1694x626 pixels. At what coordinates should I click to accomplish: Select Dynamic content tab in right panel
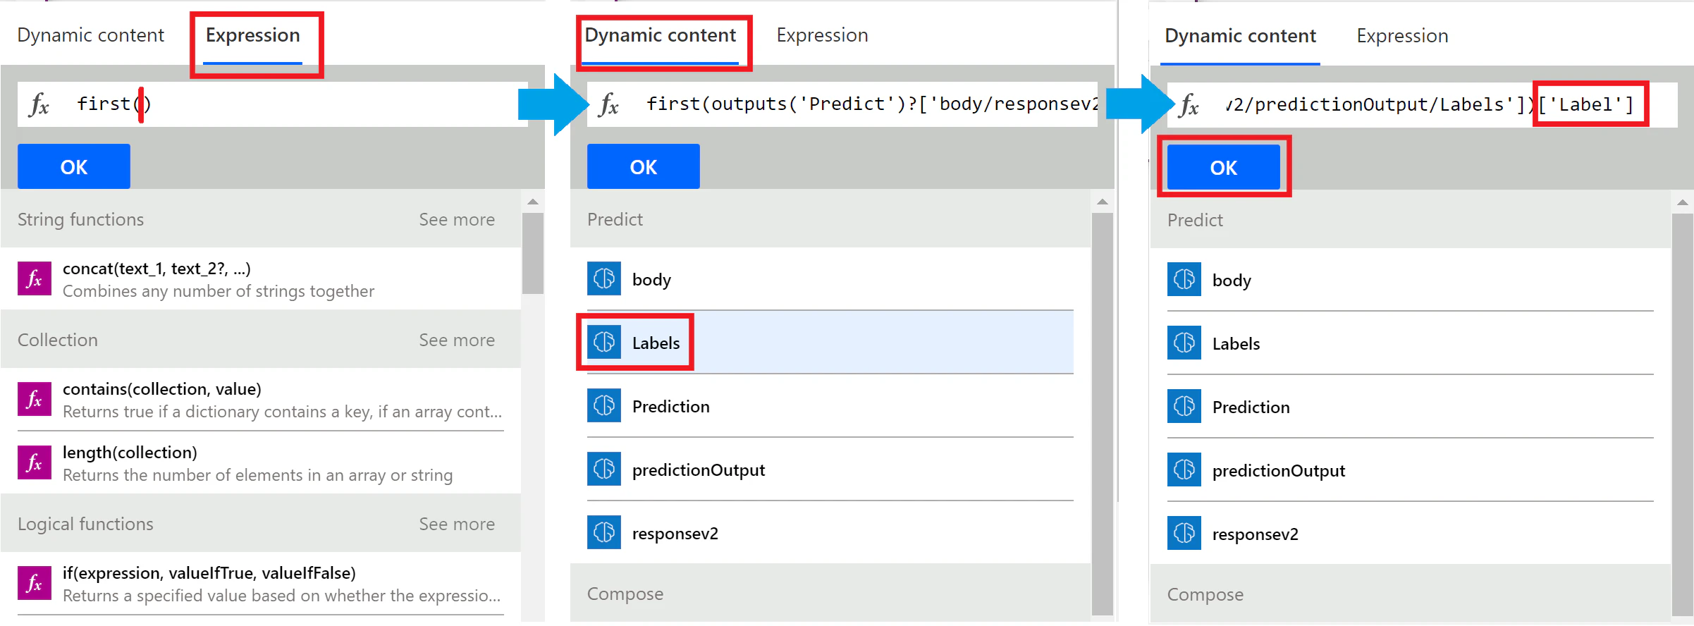point(1240,36)
